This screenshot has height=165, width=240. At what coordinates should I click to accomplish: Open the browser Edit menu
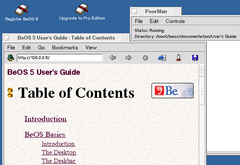click(26, 48)
